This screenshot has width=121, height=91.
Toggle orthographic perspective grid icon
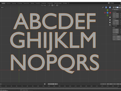pos(110,25)
